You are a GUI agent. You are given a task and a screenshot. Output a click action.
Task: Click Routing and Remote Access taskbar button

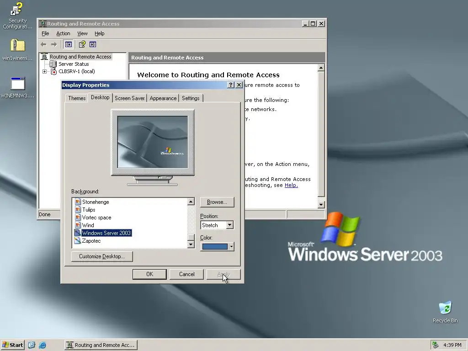coord(101,345)
